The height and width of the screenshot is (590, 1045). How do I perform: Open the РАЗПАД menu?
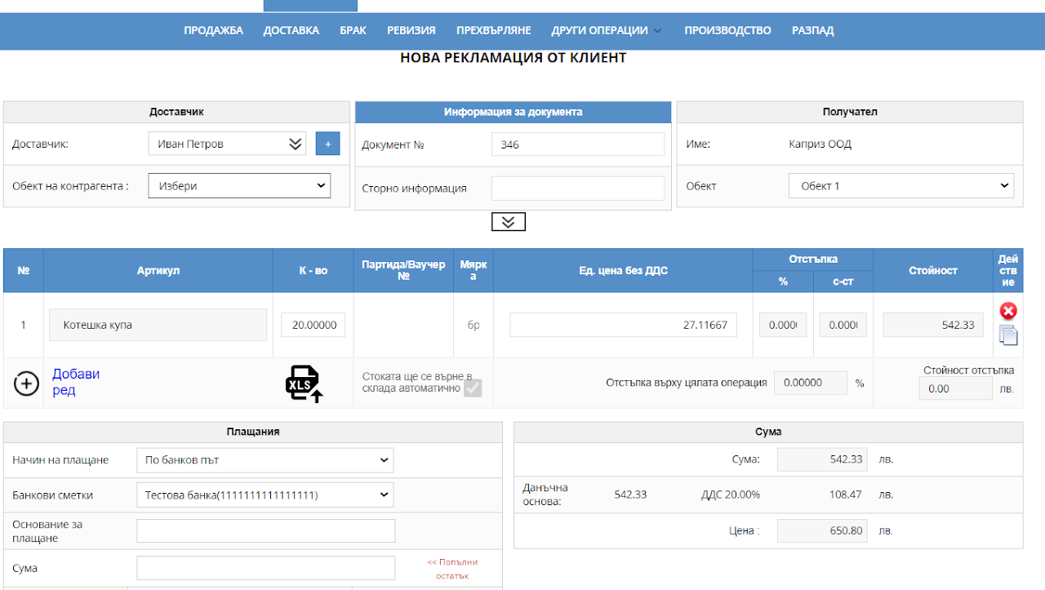pos(813,30)
